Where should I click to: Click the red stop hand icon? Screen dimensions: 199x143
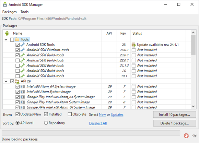point(186,136)
